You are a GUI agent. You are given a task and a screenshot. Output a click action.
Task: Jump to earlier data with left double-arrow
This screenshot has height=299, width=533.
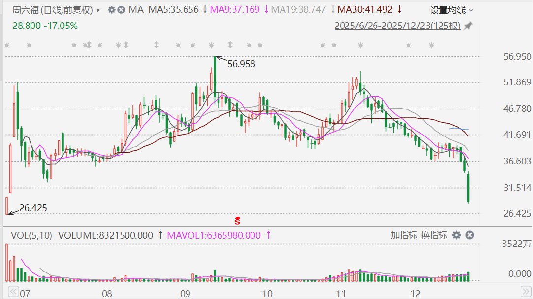(x=13, y=292)
